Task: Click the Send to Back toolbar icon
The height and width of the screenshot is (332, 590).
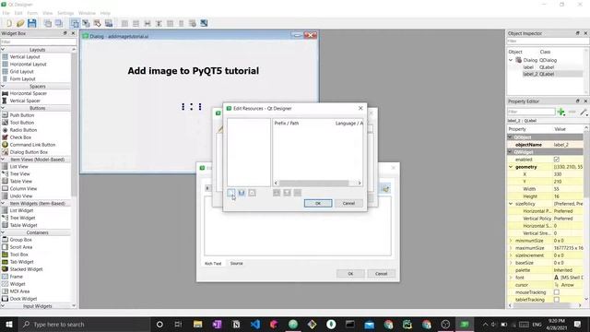Action: 48,23
